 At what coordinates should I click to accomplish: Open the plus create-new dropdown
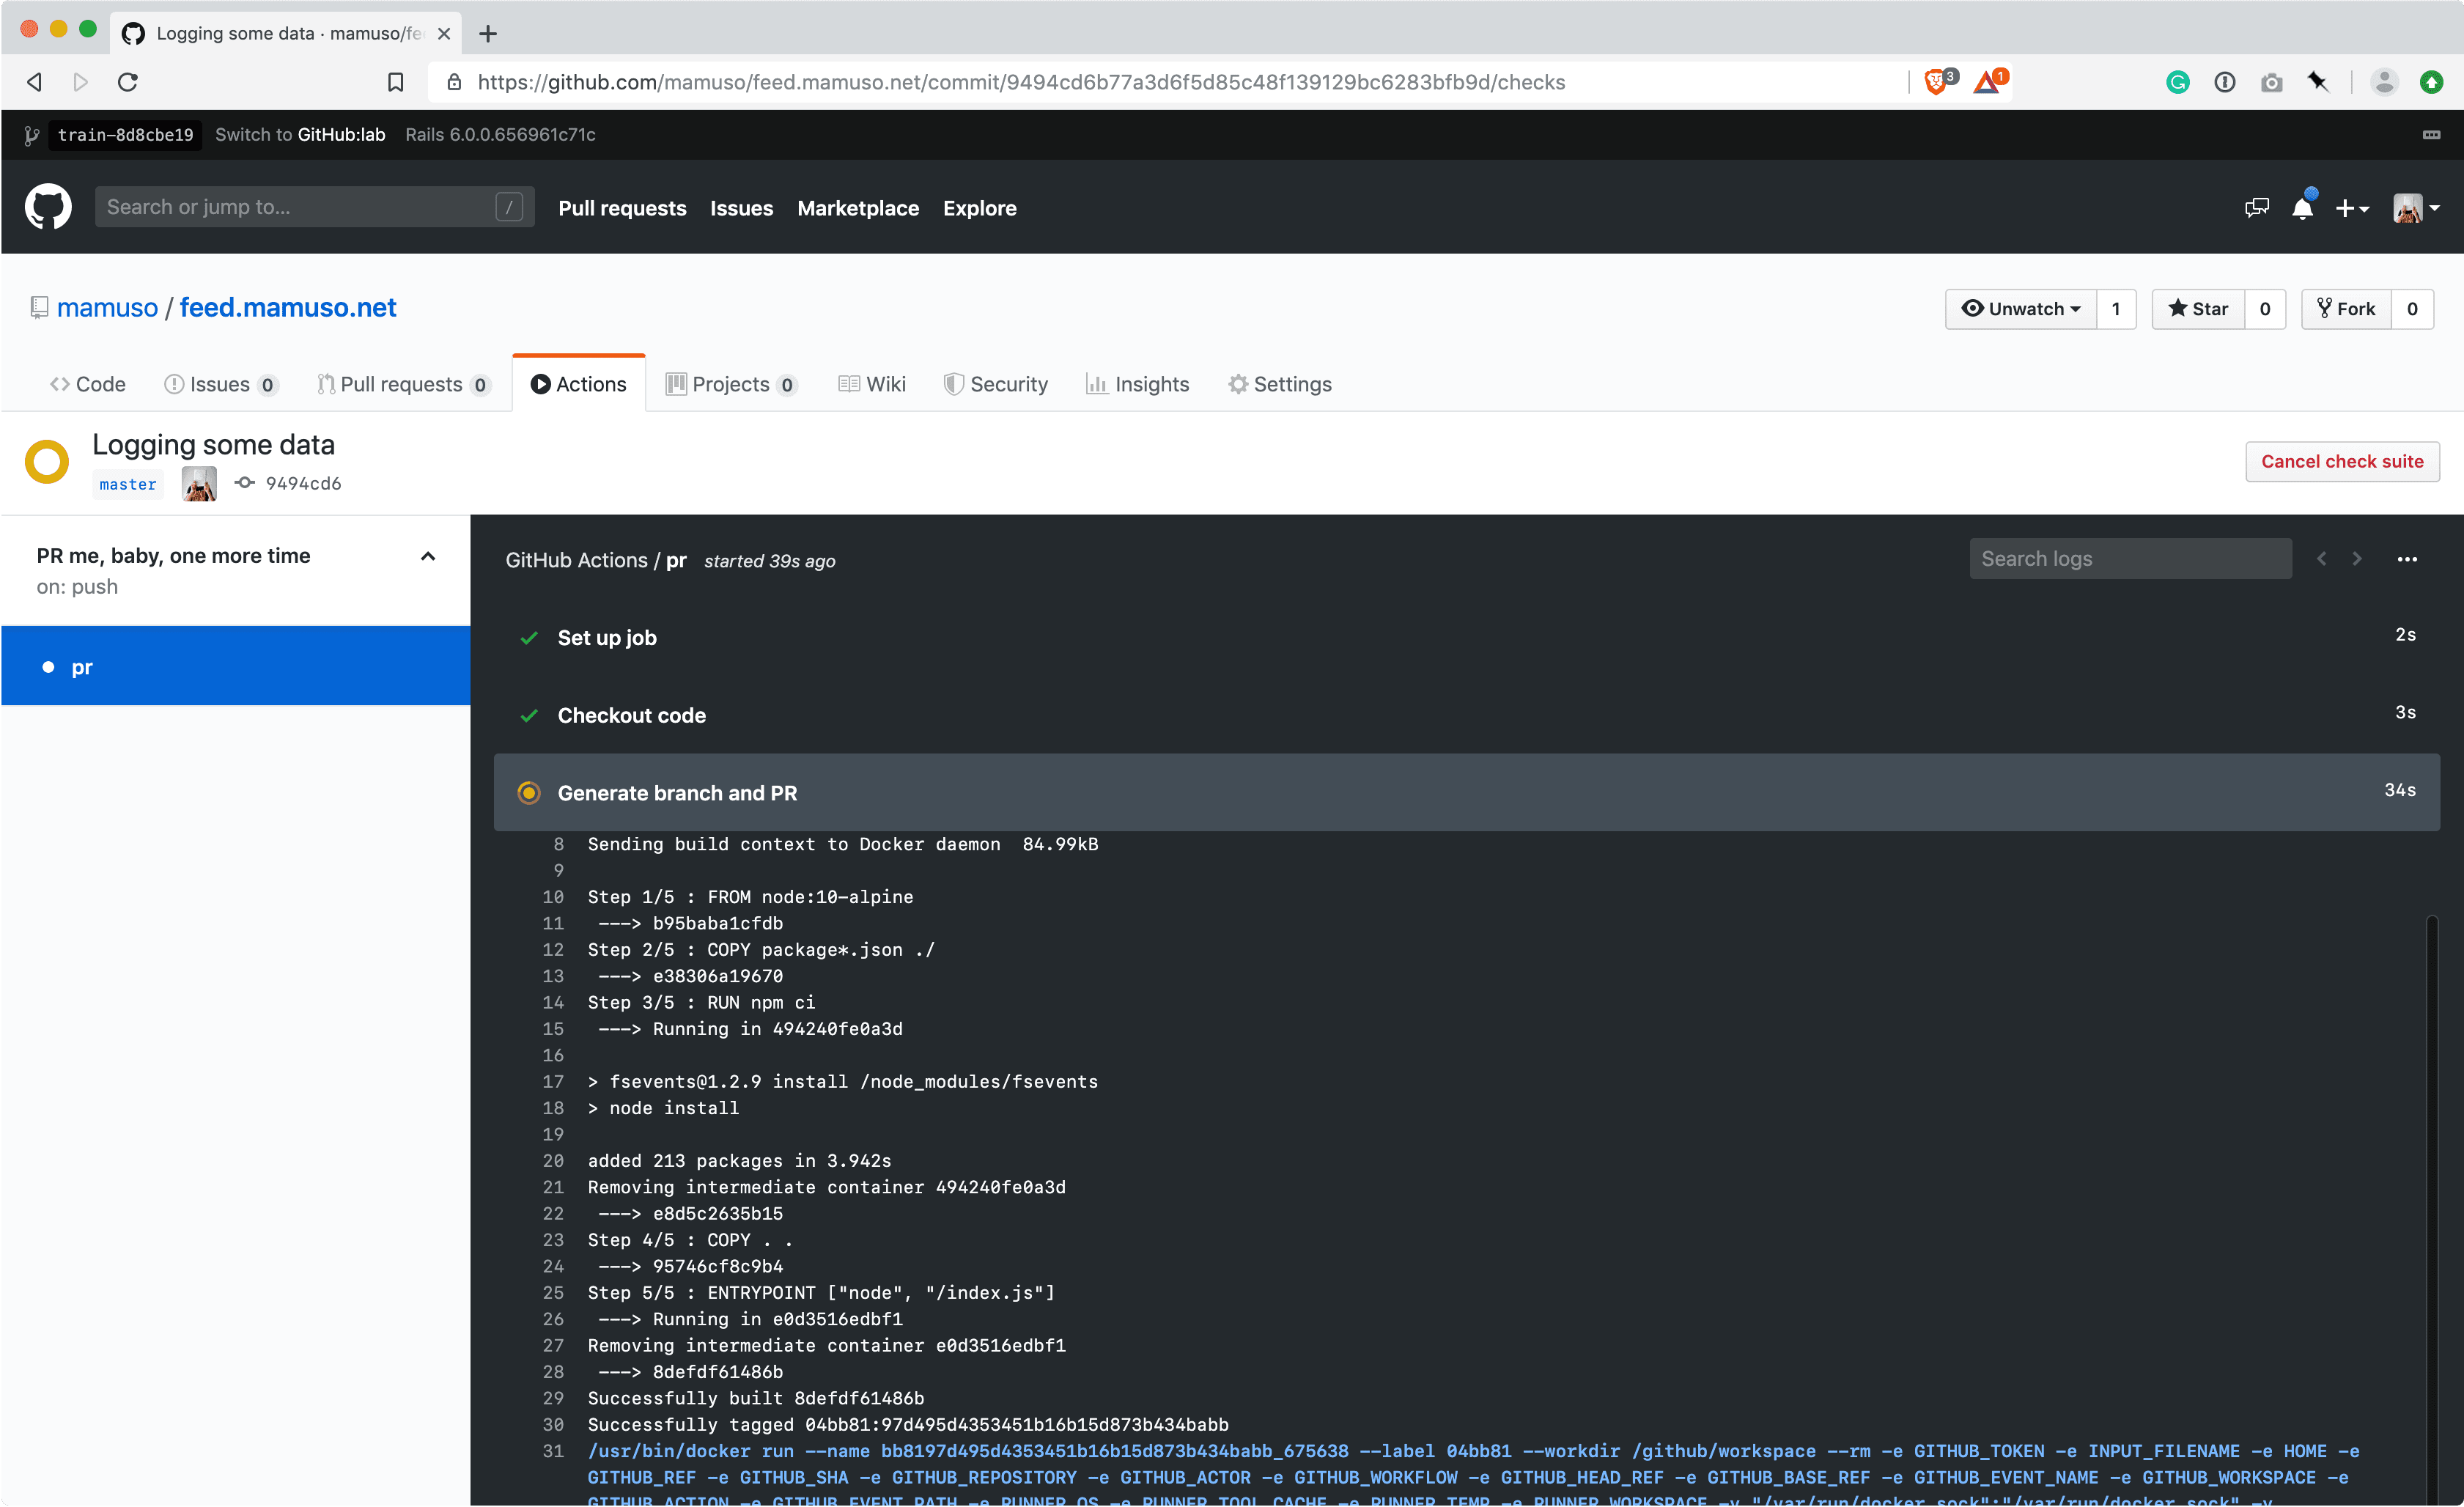coord(2351,208)
